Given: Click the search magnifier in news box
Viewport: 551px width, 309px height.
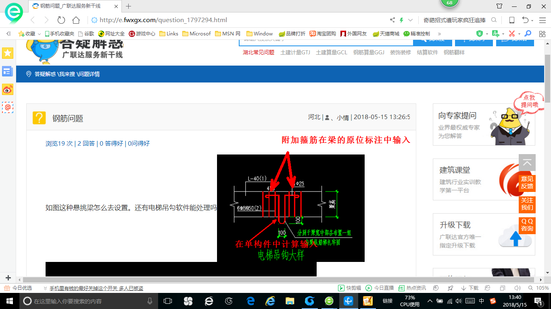Looking at the screenshot, I should (494, 20).
